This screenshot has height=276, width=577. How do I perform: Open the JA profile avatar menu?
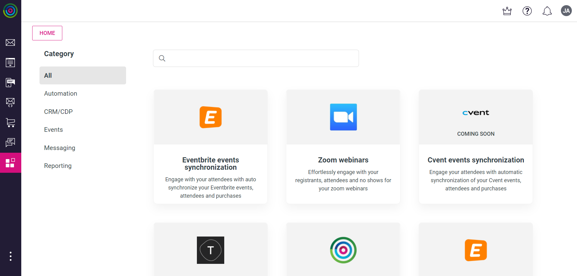pyautogui.click(x=566, y=11)
